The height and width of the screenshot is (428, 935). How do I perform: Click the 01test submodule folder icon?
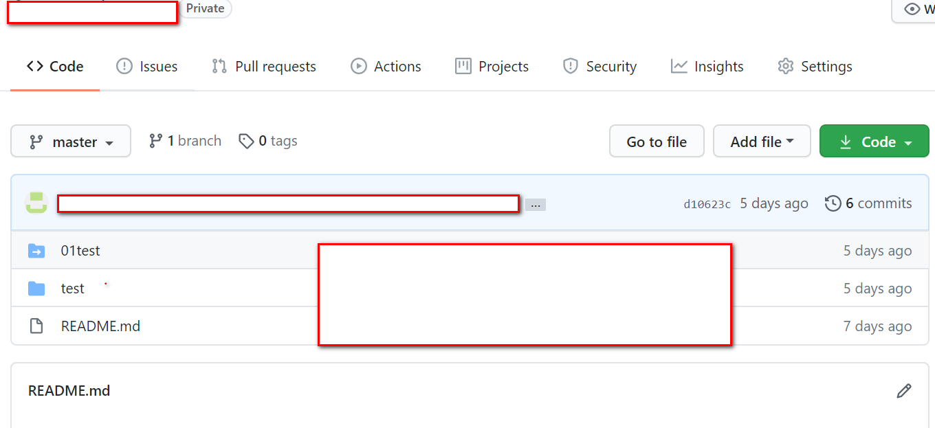36,251
